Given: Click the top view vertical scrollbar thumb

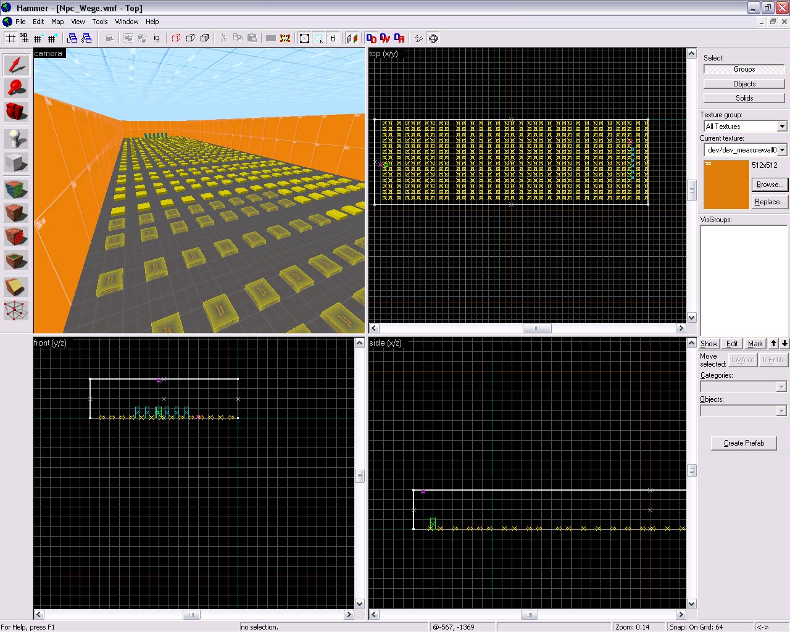Looking at the screenshot, I should click(x=692, y=190).
